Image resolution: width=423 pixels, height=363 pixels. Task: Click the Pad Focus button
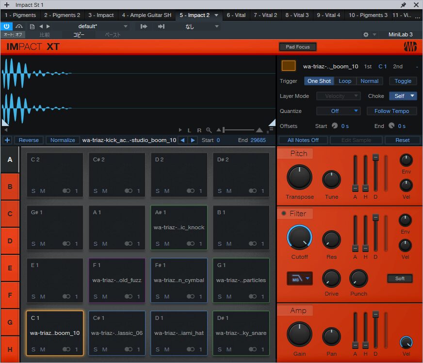[x=297, y=47]
